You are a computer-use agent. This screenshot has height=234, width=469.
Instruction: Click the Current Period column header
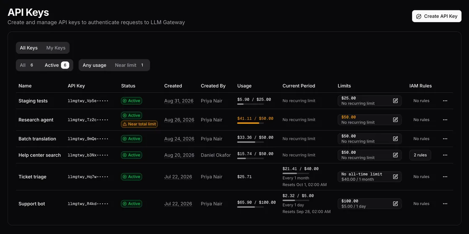[x=299, y=86]
